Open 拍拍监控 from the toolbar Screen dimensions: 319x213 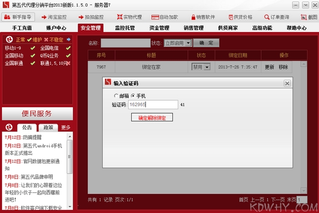pyautogui.click(x=90, y=17)
